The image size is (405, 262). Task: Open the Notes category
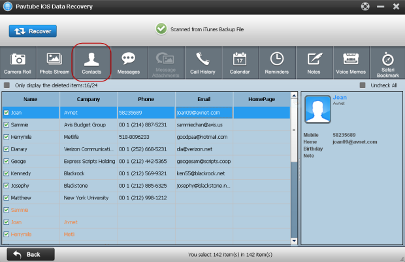(314, 63)
